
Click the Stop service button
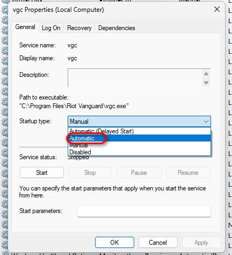pyautogui.click(x=90, y=173)
